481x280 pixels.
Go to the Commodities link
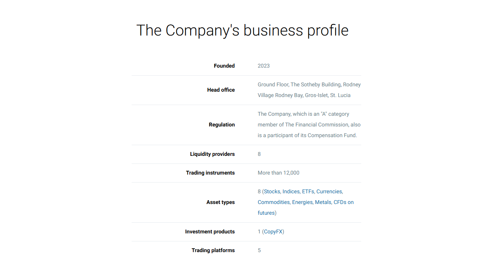pos(274,202)
